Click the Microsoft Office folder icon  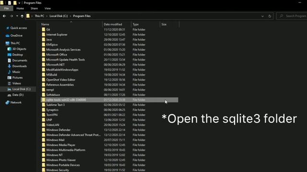coord(44,54)
